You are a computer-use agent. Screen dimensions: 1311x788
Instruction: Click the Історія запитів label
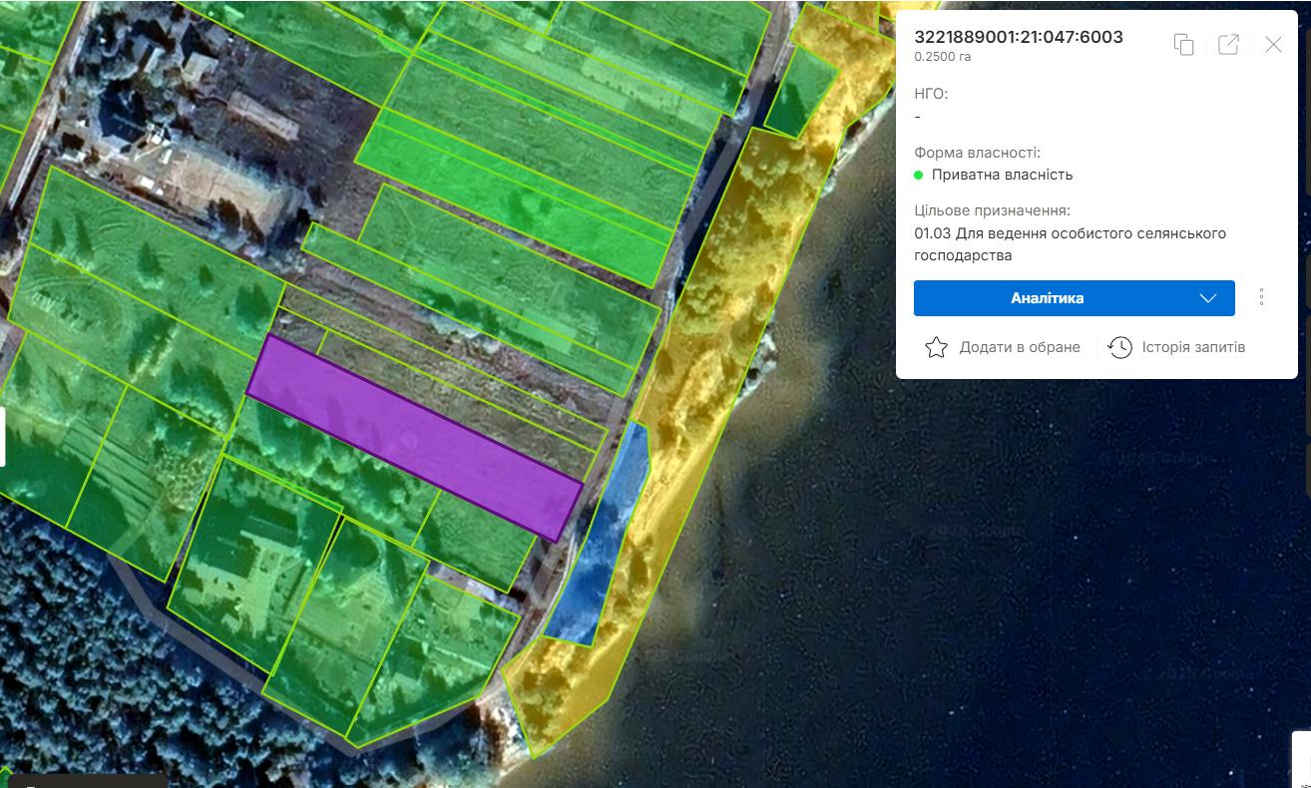(x=1193, y=347)
